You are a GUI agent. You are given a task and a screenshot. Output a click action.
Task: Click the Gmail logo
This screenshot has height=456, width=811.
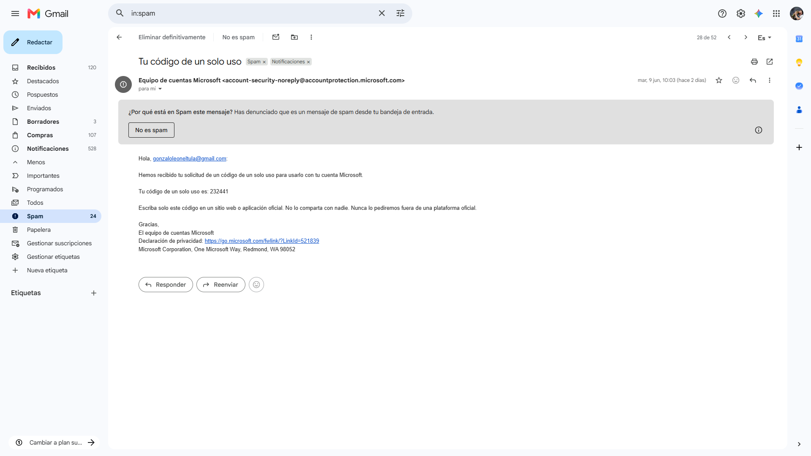[48, 14]
